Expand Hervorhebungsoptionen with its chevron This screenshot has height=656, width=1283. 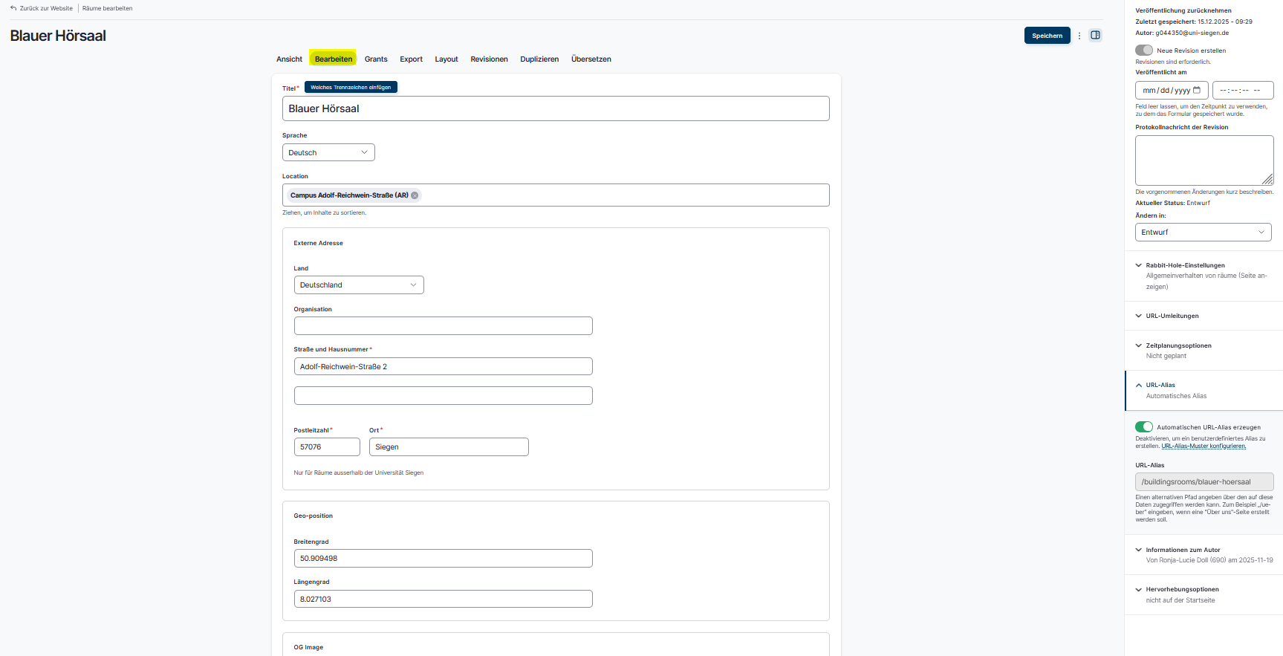1138,589
